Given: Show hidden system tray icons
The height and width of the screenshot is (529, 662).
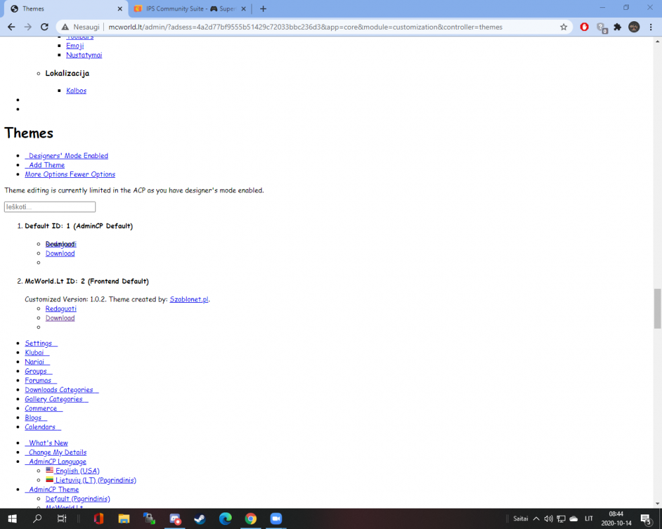Looking at the screenshot, I should (x=536, y=518).
